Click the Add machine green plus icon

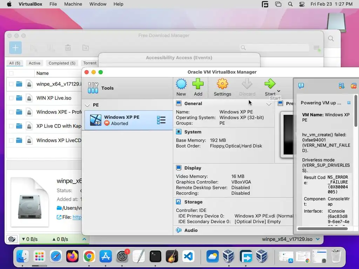[198, 84]
